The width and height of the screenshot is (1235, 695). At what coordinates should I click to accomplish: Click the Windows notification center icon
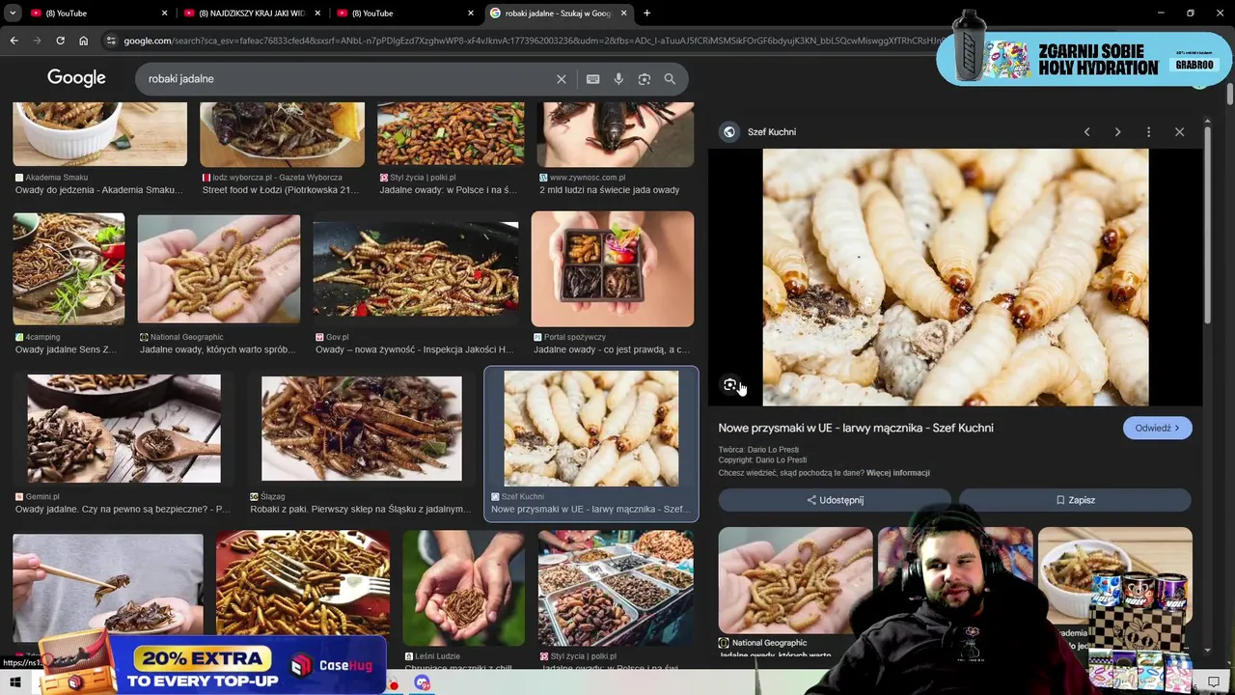click(x=1214, y=682)
